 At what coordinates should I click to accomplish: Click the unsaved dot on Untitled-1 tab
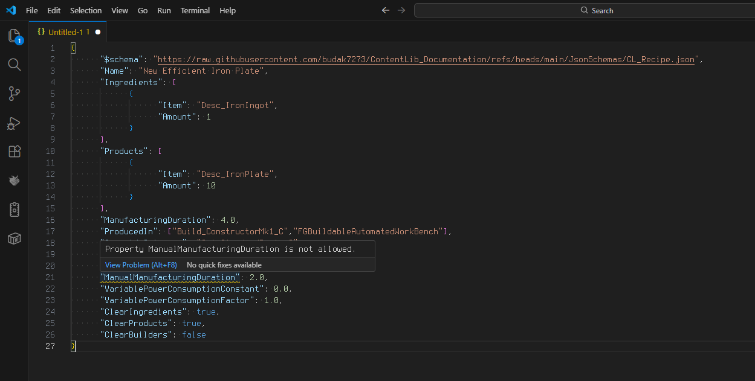(98, 32)
